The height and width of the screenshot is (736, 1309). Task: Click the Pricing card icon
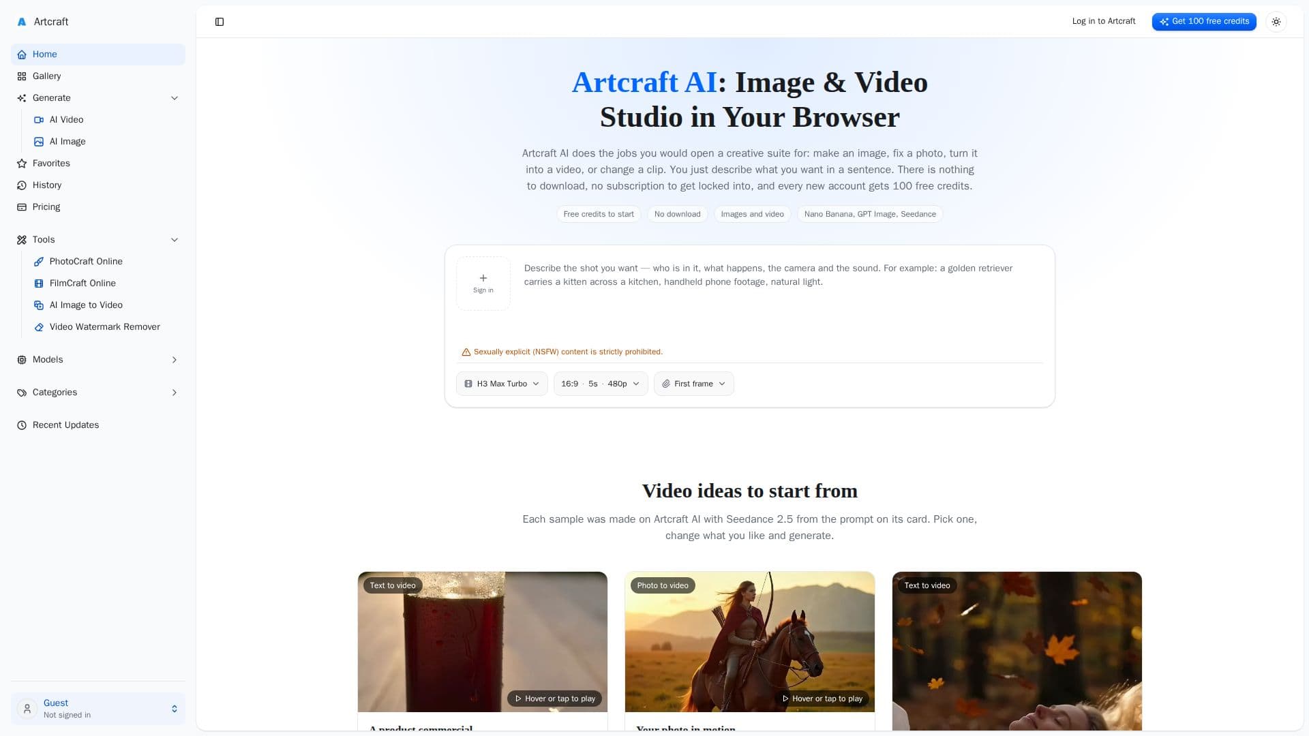point(22,207)
